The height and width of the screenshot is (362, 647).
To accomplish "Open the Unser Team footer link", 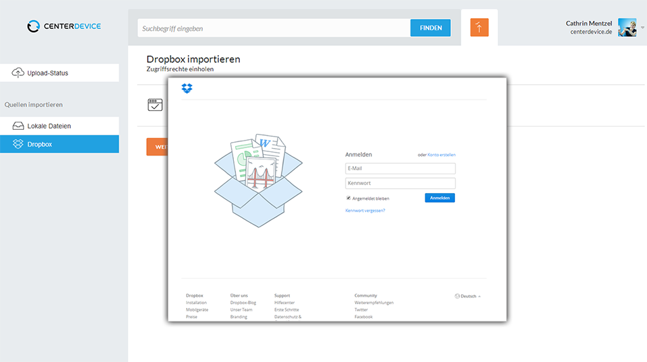I will click(241, 310).
